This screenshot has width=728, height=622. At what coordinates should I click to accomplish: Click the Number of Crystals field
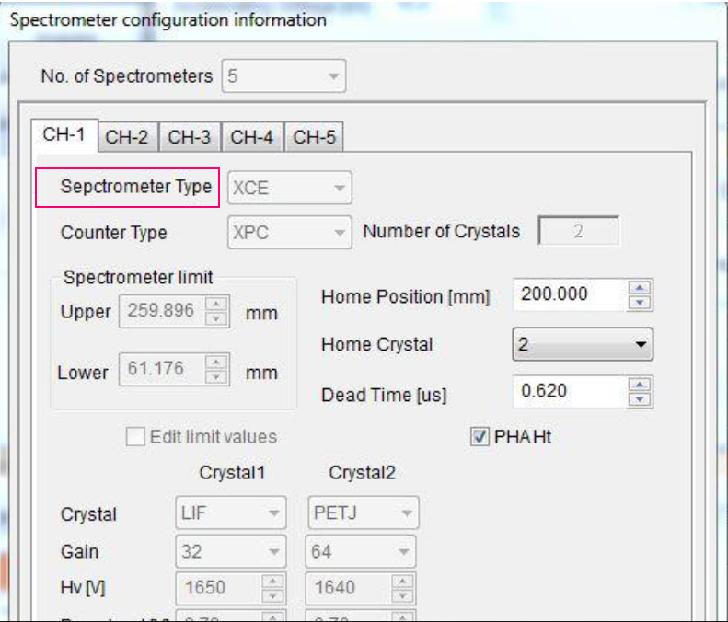[x=579, y=233]
